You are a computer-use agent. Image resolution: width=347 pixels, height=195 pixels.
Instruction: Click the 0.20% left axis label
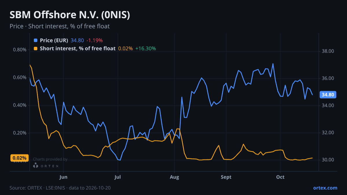click(20, 133)
